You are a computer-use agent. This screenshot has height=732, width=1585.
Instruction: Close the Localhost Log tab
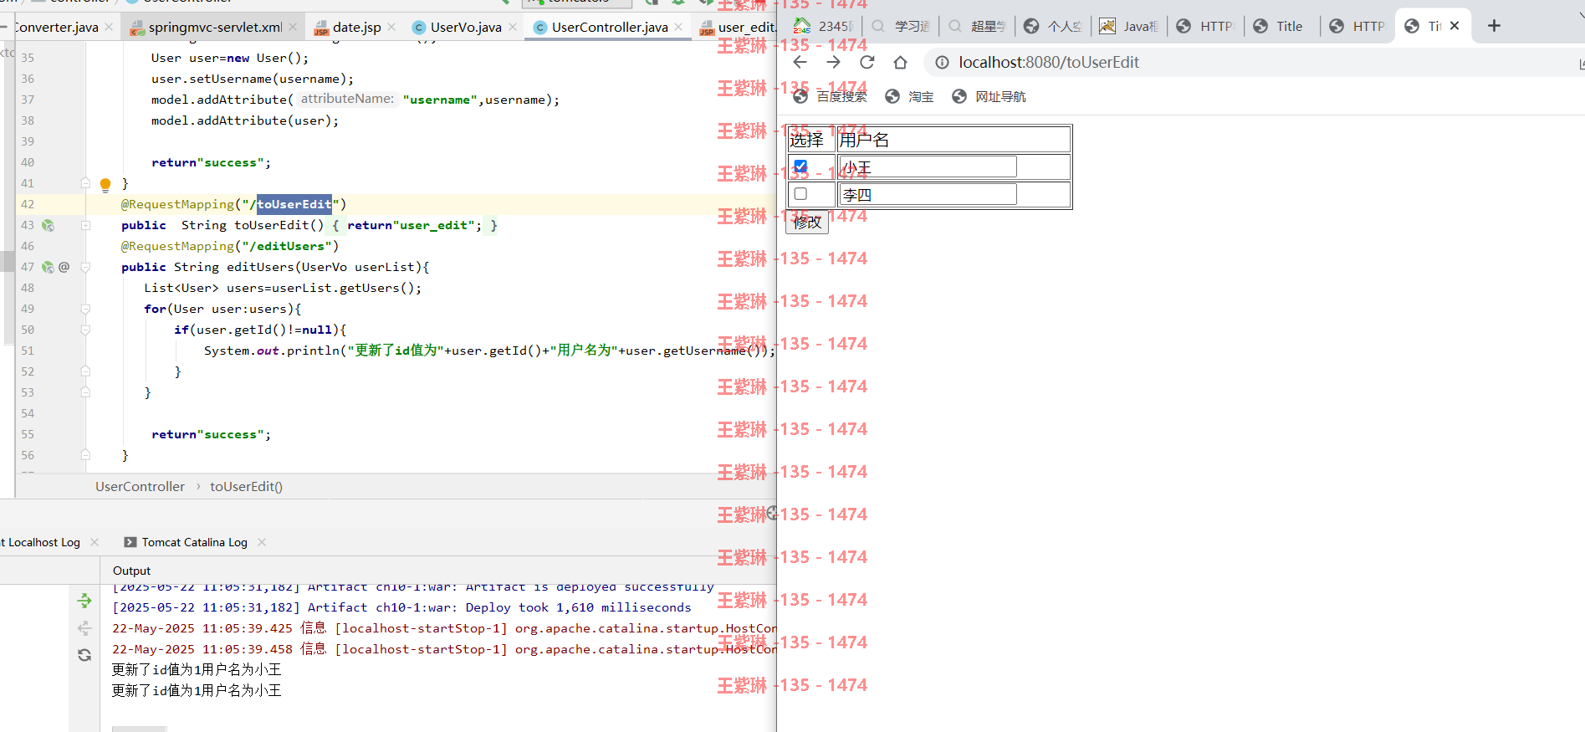(95, 542)
